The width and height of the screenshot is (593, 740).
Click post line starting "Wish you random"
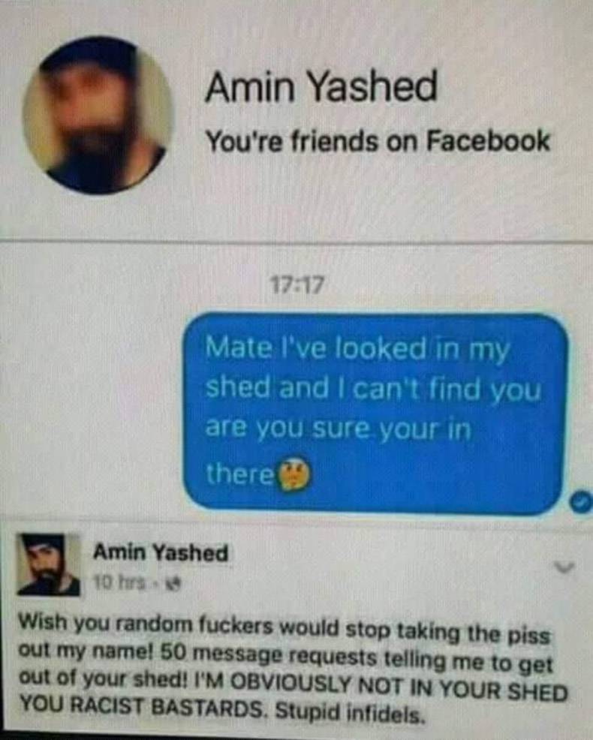(284, 627)
